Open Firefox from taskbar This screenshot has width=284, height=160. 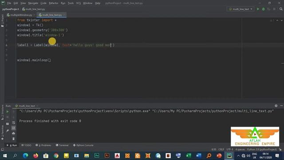coord(35,156)
